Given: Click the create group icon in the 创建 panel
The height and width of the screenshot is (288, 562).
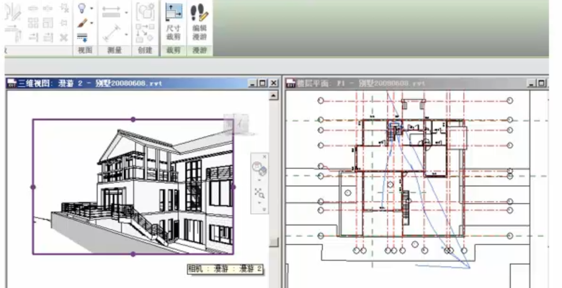Looking at the screenshot, I should tap(145, 11).
